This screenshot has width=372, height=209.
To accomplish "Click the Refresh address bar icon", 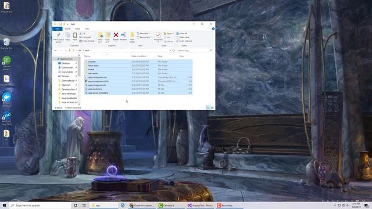I will pos(174,51).
